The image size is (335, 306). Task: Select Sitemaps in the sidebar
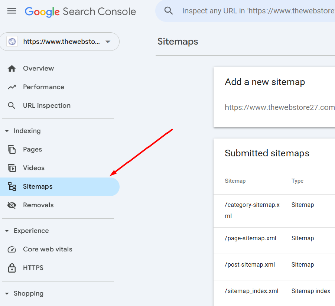pos(59,187)
